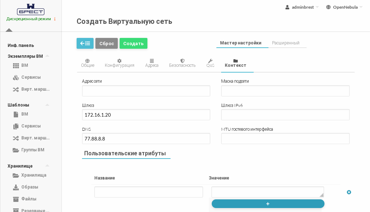
Task: Click the back-to-list arrow button
Action: pyautogui.click(x=85, y=43)
